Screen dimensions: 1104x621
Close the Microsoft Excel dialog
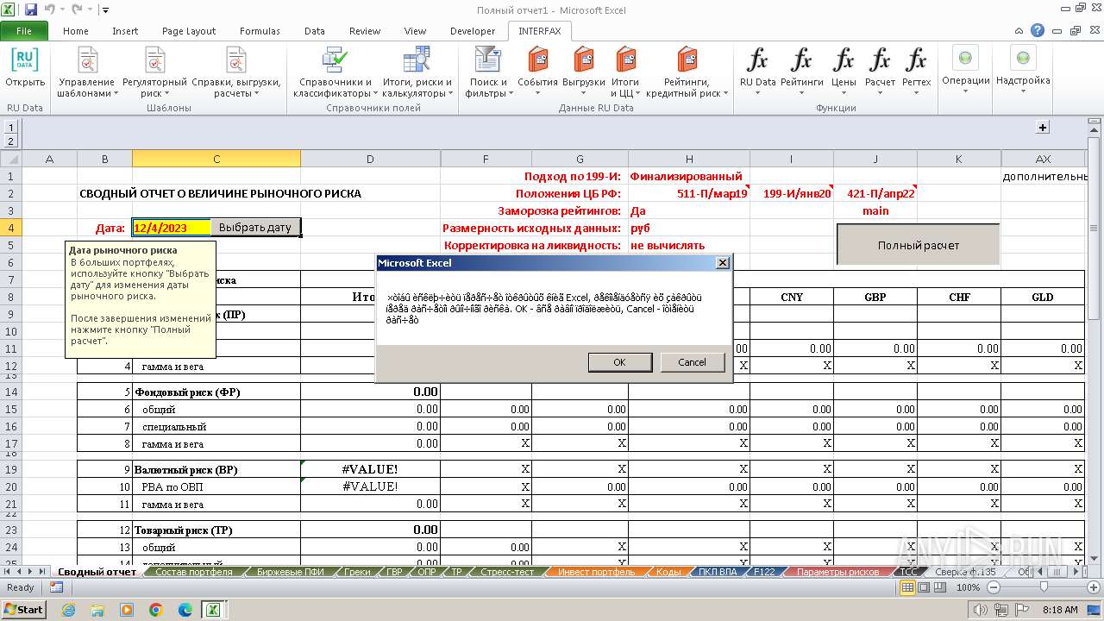pos(723,263)
